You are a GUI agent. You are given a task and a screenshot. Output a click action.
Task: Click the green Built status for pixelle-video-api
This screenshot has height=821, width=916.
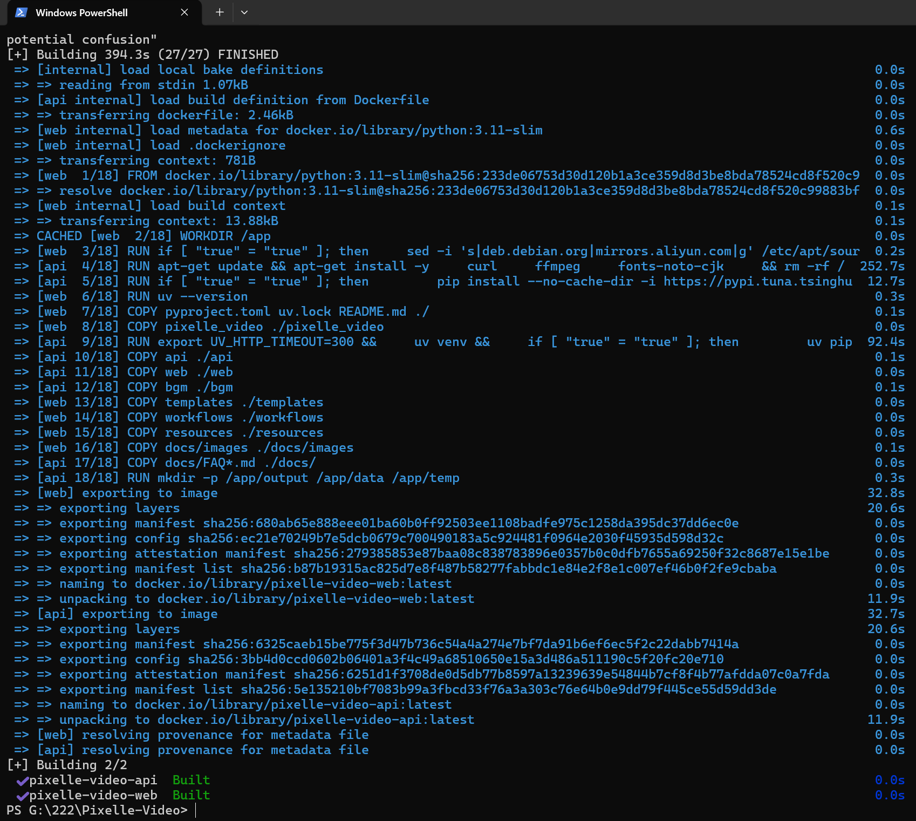(x=191, y=780)
